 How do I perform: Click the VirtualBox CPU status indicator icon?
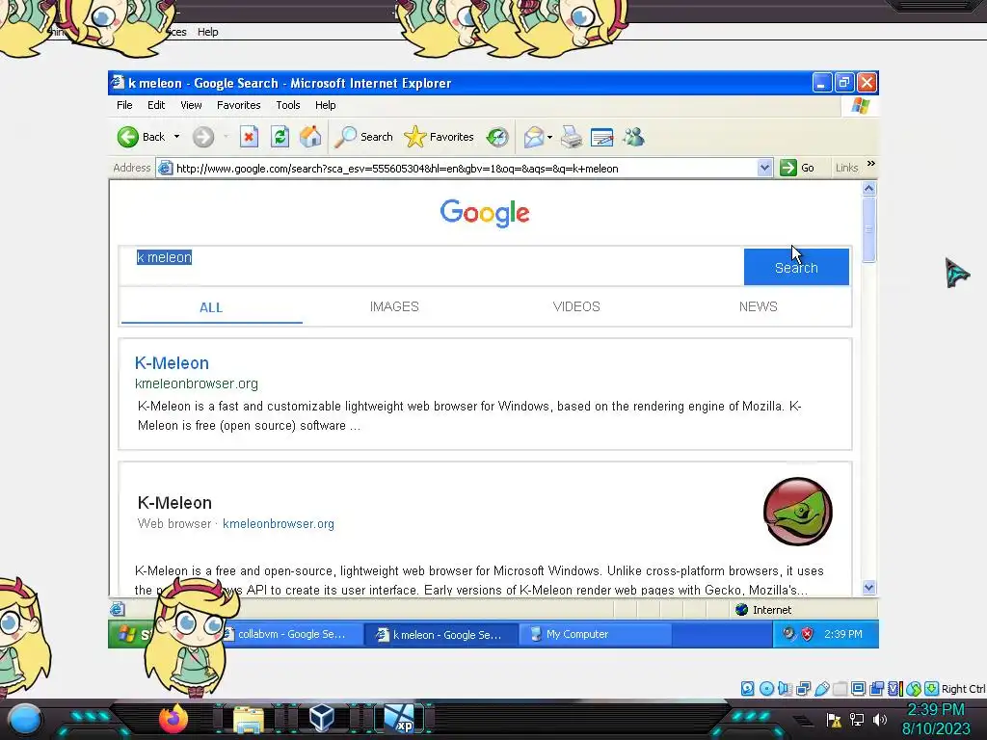point(895,688)
